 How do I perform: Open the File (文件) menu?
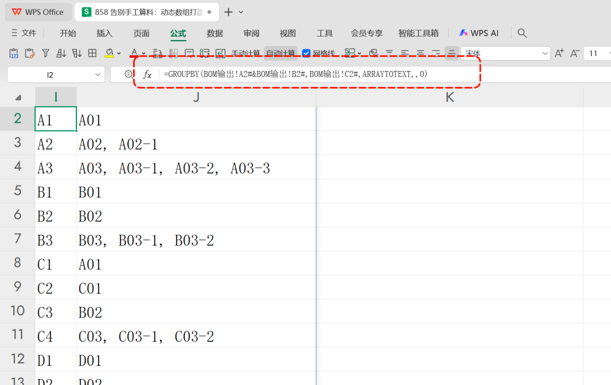point(29,33)
